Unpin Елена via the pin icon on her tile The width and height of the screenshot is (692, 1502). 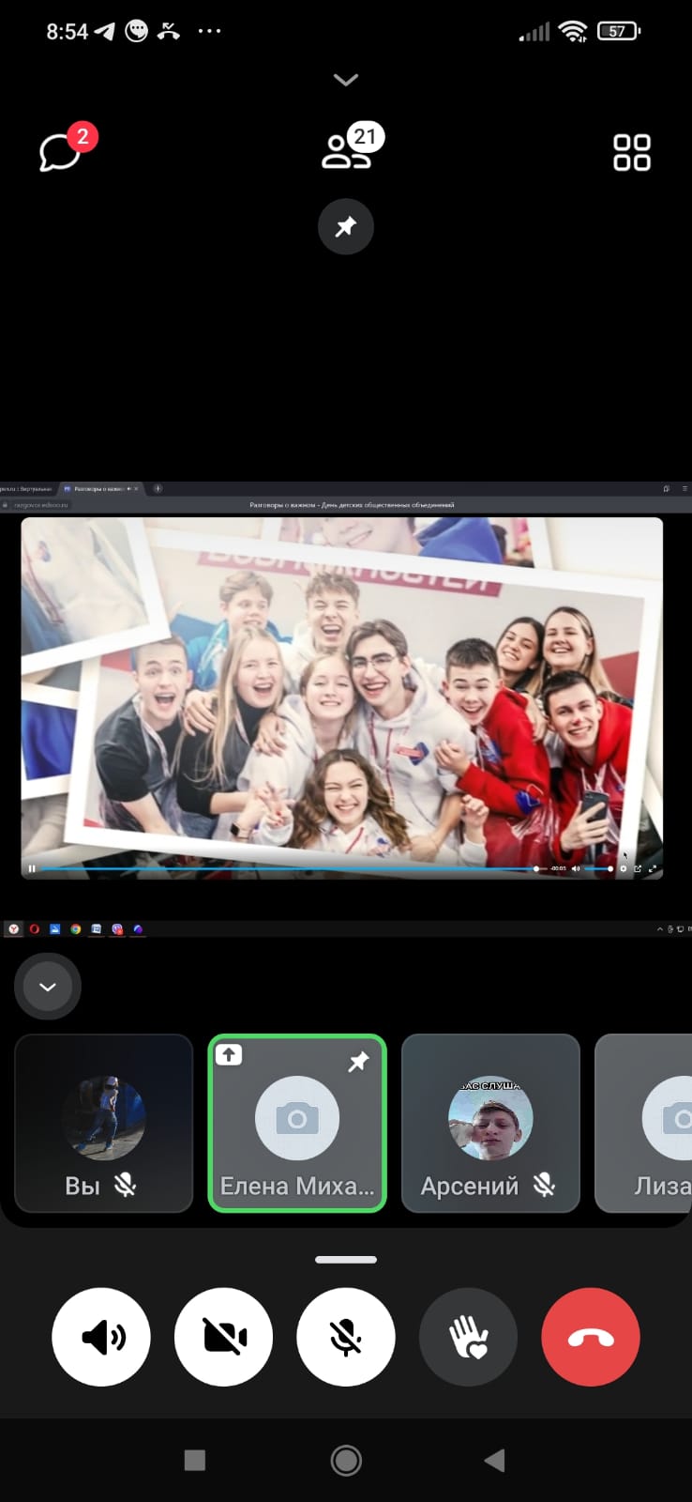[358, 1062]
